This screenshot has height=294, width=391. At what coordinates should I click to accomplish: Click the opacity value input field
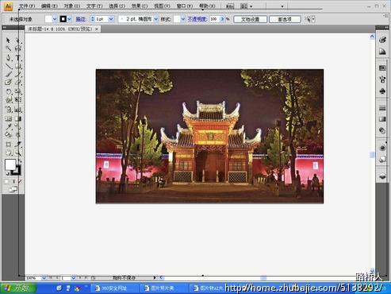point(214,19)
